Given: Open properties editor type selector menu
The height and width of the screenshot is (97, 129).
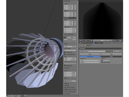Looking at the screenshot, I should 81,43.
